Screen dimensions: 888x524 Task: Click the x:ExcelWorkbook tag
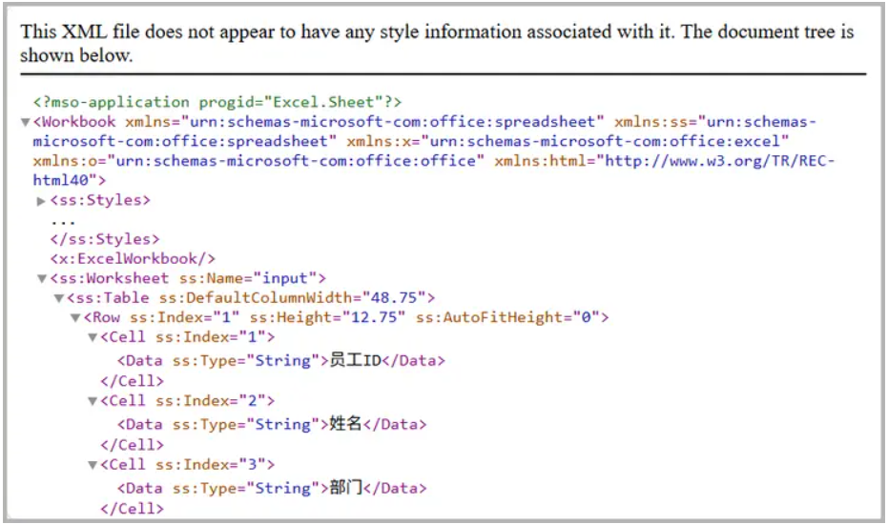pyautogui.click(x=133, y=259)
